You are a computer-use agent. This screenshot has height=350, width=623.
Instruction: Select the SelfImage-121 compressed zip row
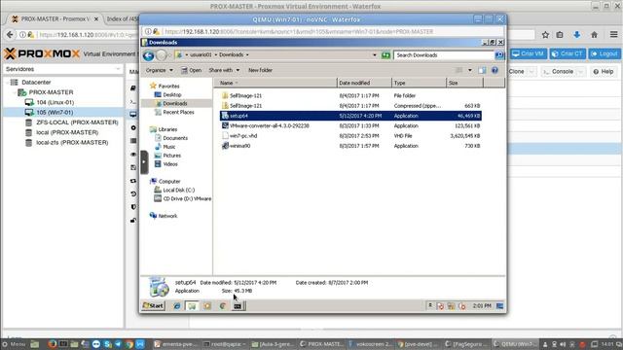(x=350, y=106)
